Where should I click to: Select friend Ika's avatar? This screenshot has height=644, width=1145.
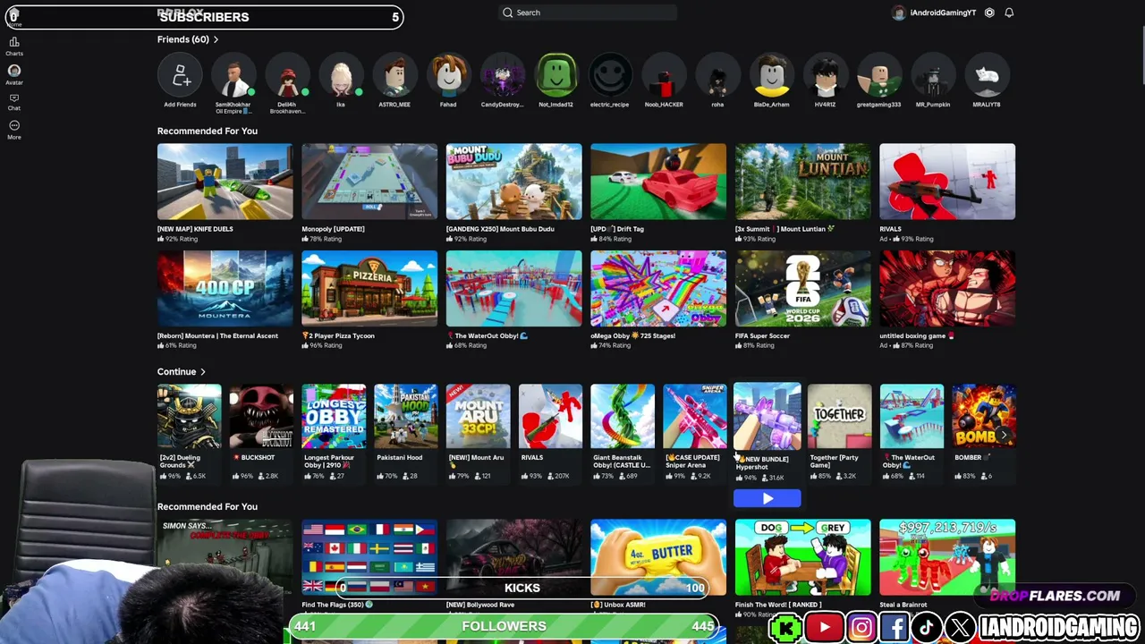tap(341, 76)
